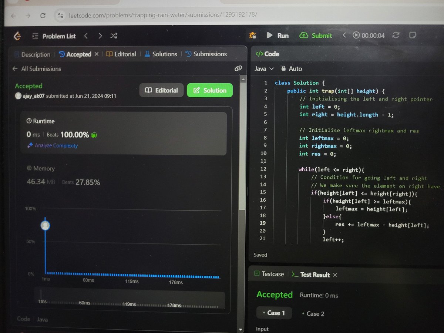Click the Code panel header

click(267, 54)
